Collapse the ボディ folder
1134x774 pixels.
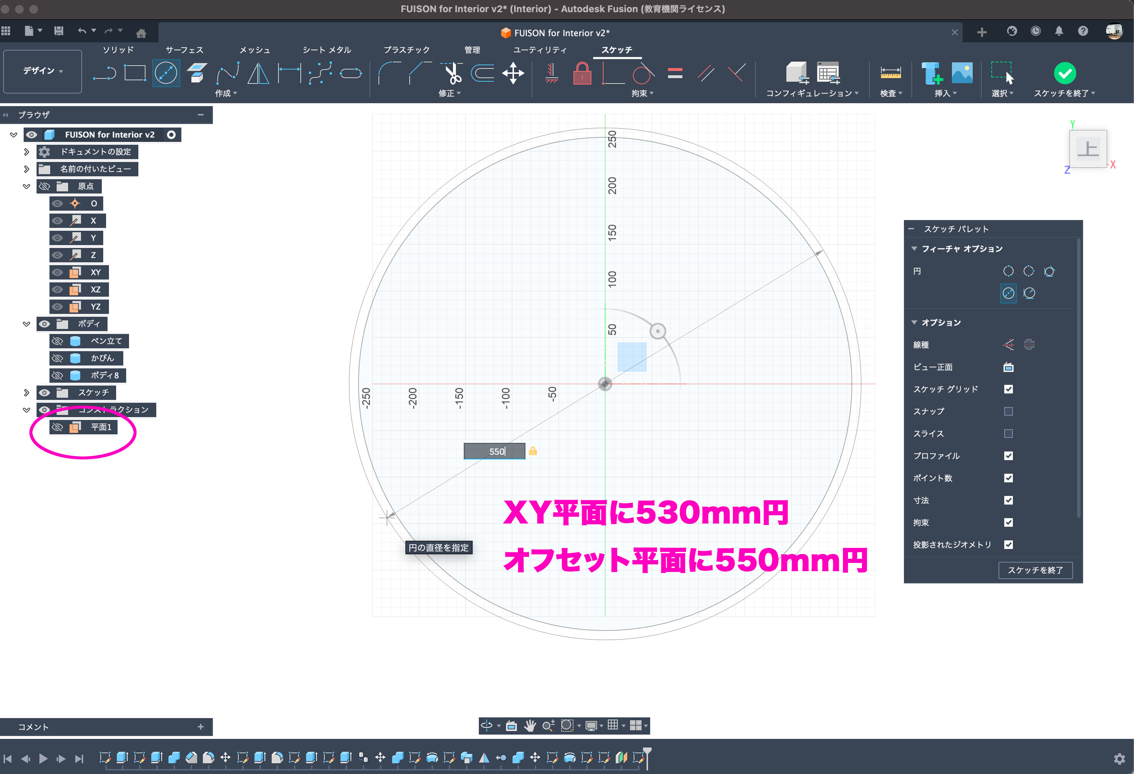point(27,324)
